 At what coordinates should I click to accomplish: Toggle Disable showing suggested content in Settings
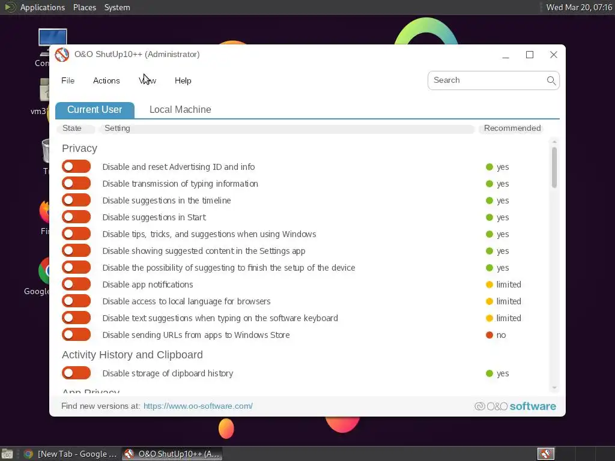pos(76,250)
